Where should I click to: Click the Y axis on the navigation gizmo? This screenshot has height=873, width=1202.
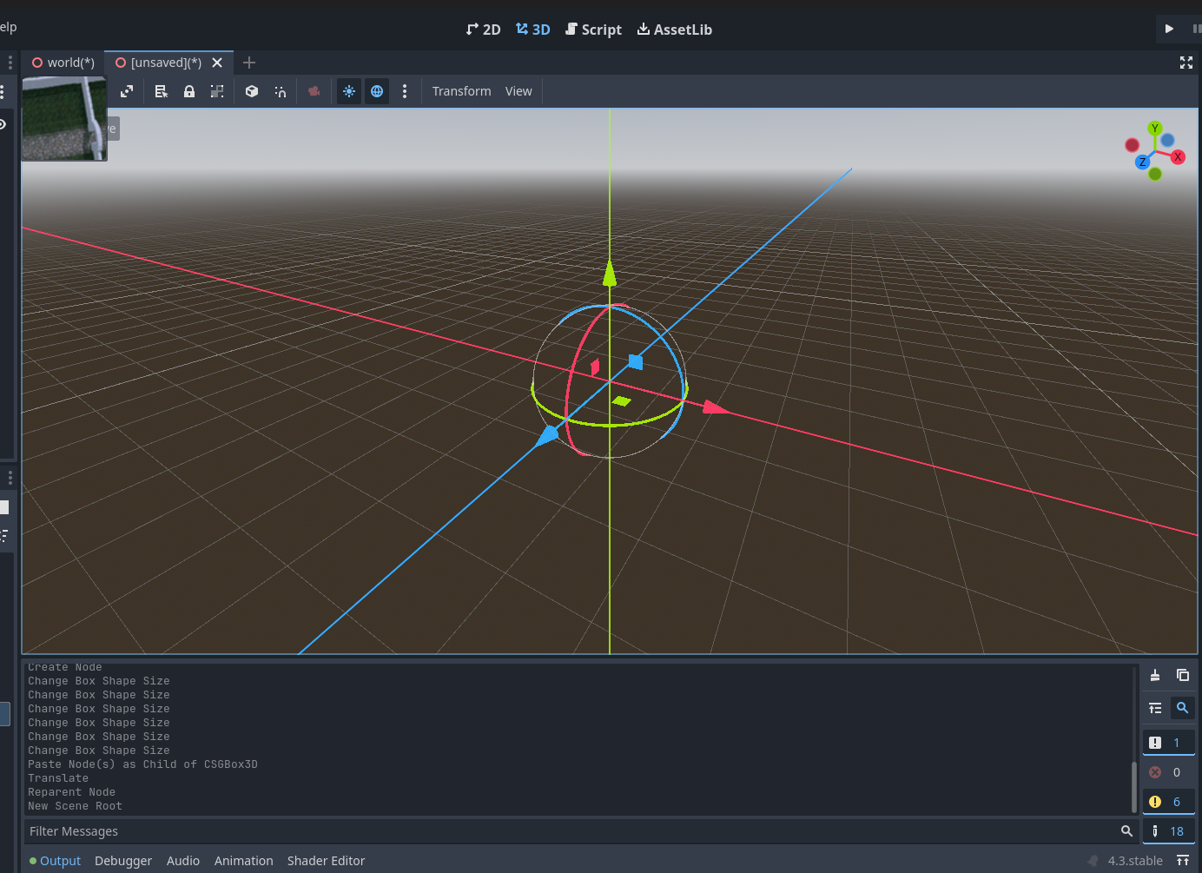1155,129
